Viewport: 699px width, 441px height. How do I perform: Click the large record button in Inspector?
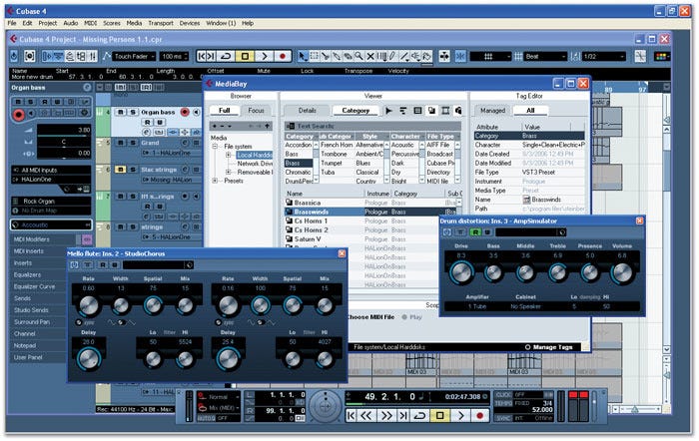click(18, 116)
